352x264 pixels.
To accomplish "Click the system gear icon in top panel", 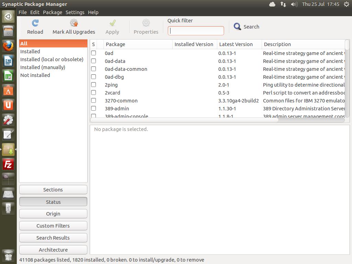I will [346, 4].
